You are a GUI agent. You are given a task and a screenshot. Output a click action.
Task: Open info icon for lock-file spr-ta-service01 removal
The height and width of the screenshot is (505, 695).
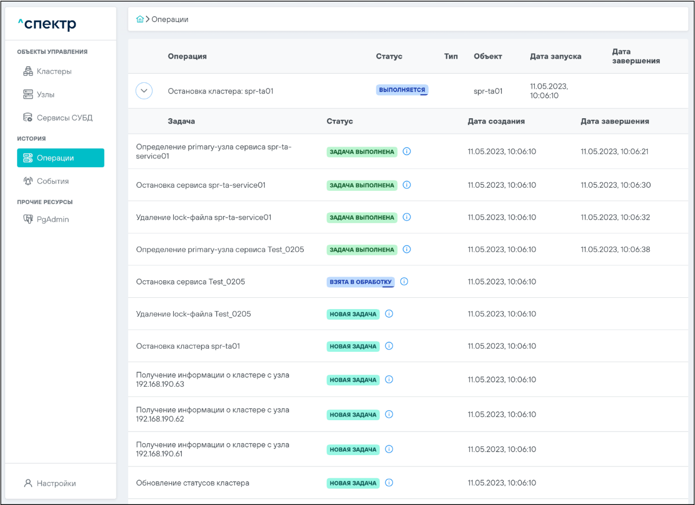coord(406,217)
